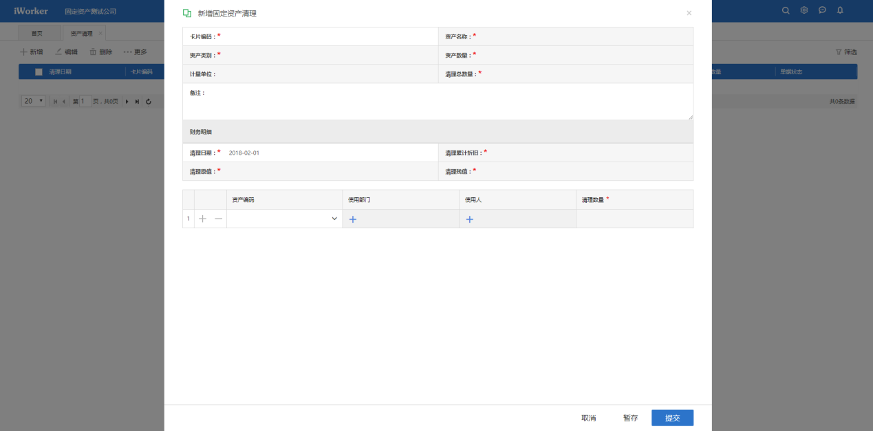Open the page size dropdown showing 20
The image size is (873, 431).
click(33, 101)
